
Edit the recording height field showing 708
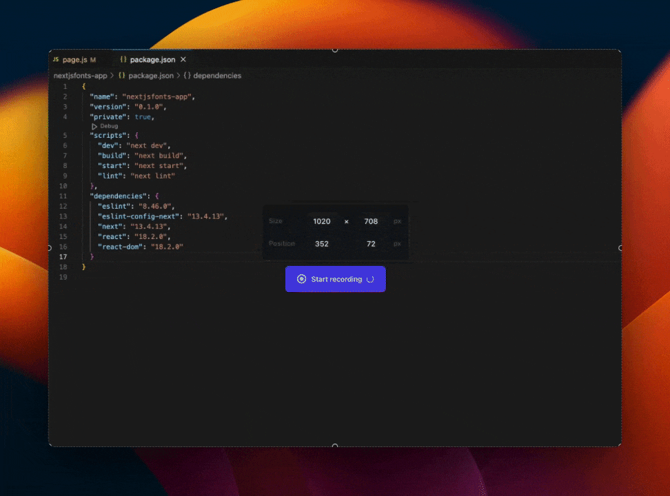pyautogui.click(x=371, y=221)
